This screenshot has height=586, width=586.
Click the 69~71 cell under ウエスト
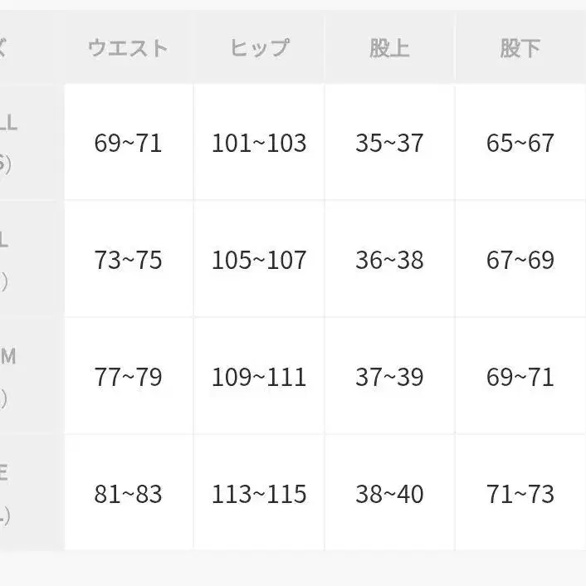pos(128,143)
